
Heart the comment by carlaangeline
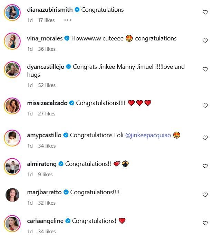click(205, 223)
